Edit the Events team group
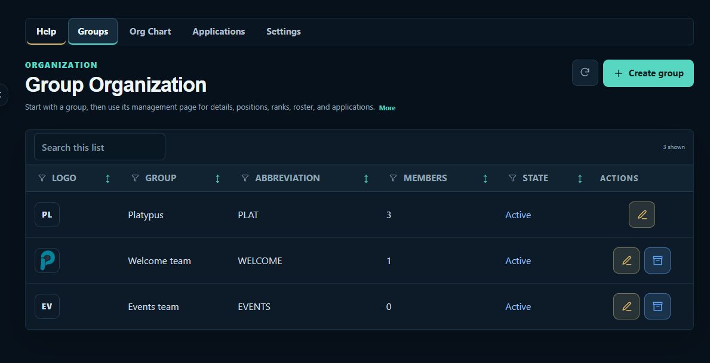 coord(626,306)
